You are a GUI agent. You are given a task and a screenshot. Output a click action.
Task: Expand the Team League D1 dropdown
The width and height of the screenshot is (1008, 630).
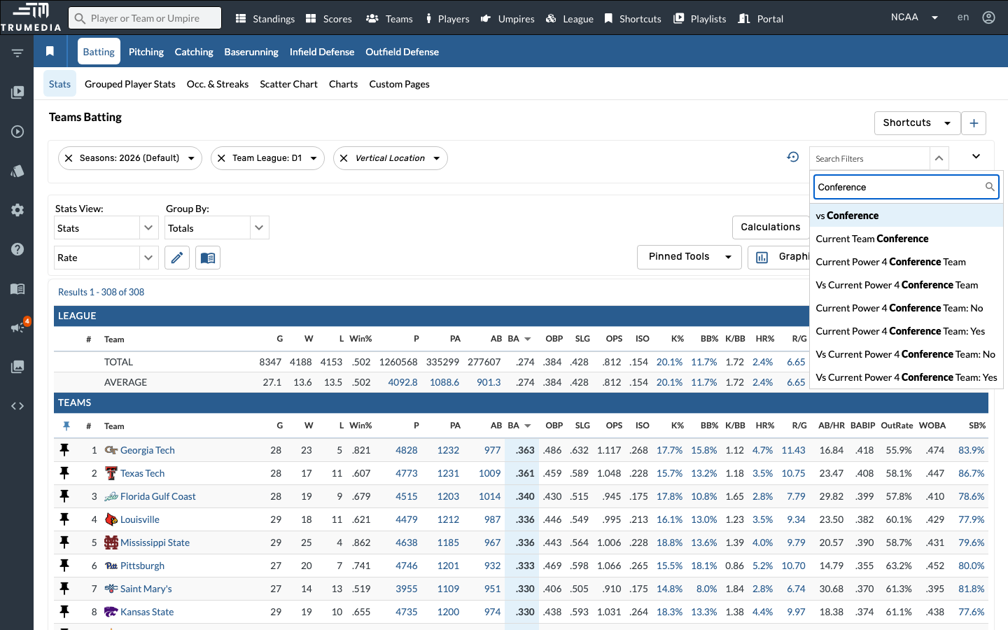pyautogui.click(x=314, y=158)
